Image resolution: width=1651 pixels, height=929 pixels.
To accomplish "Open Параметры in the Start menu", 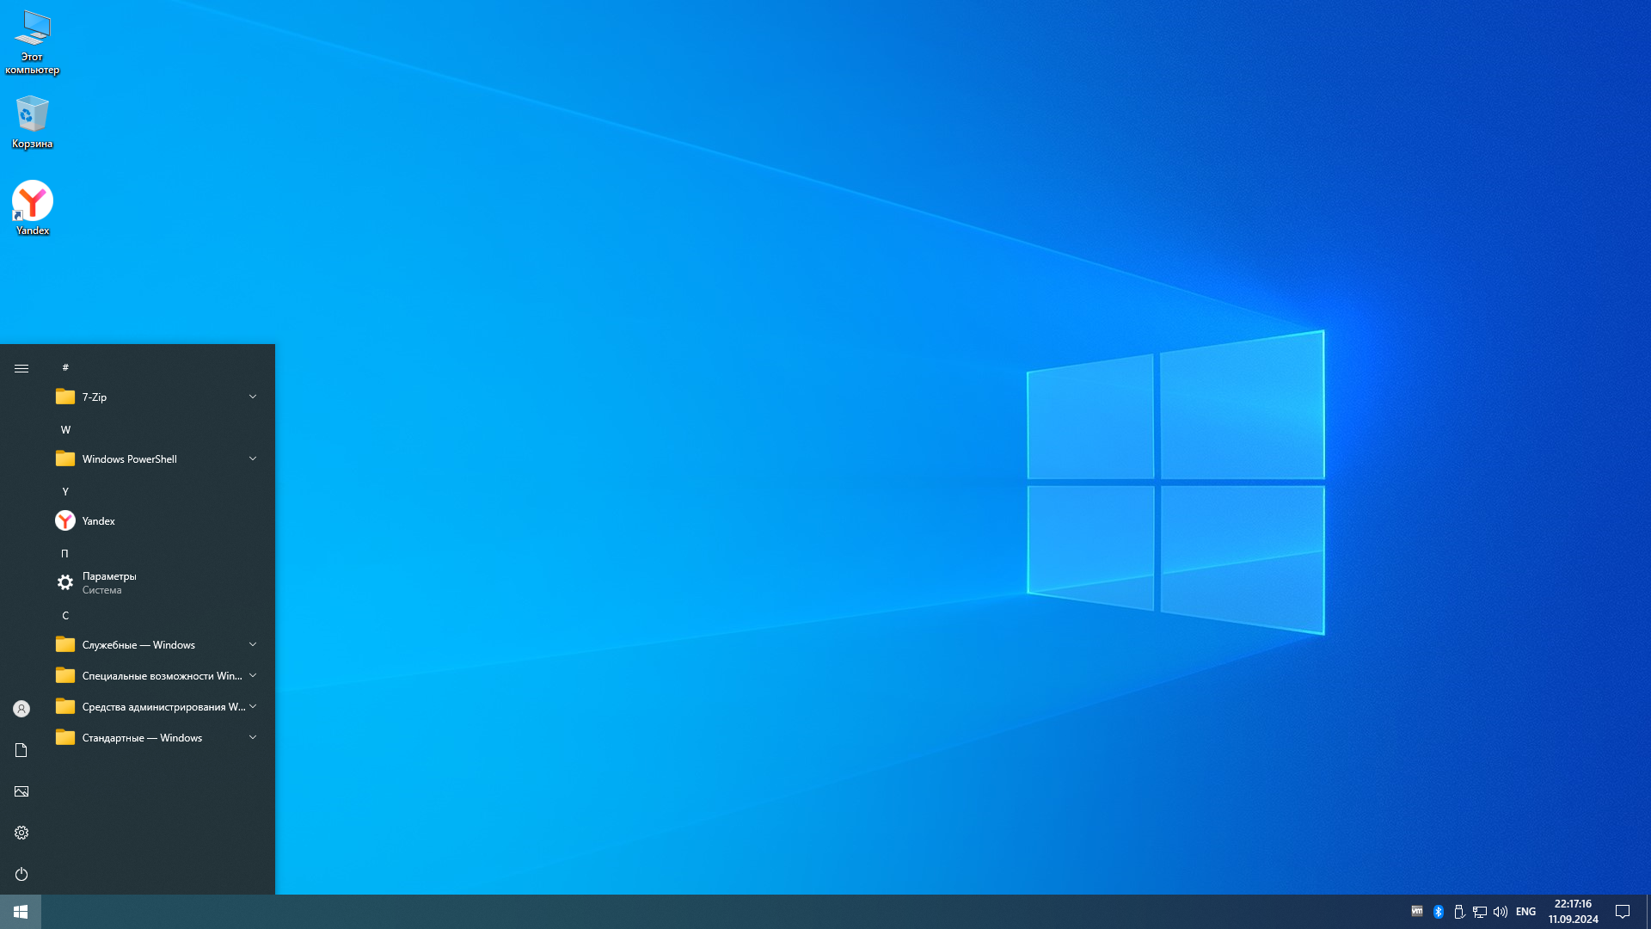I will tap(109, 582).
